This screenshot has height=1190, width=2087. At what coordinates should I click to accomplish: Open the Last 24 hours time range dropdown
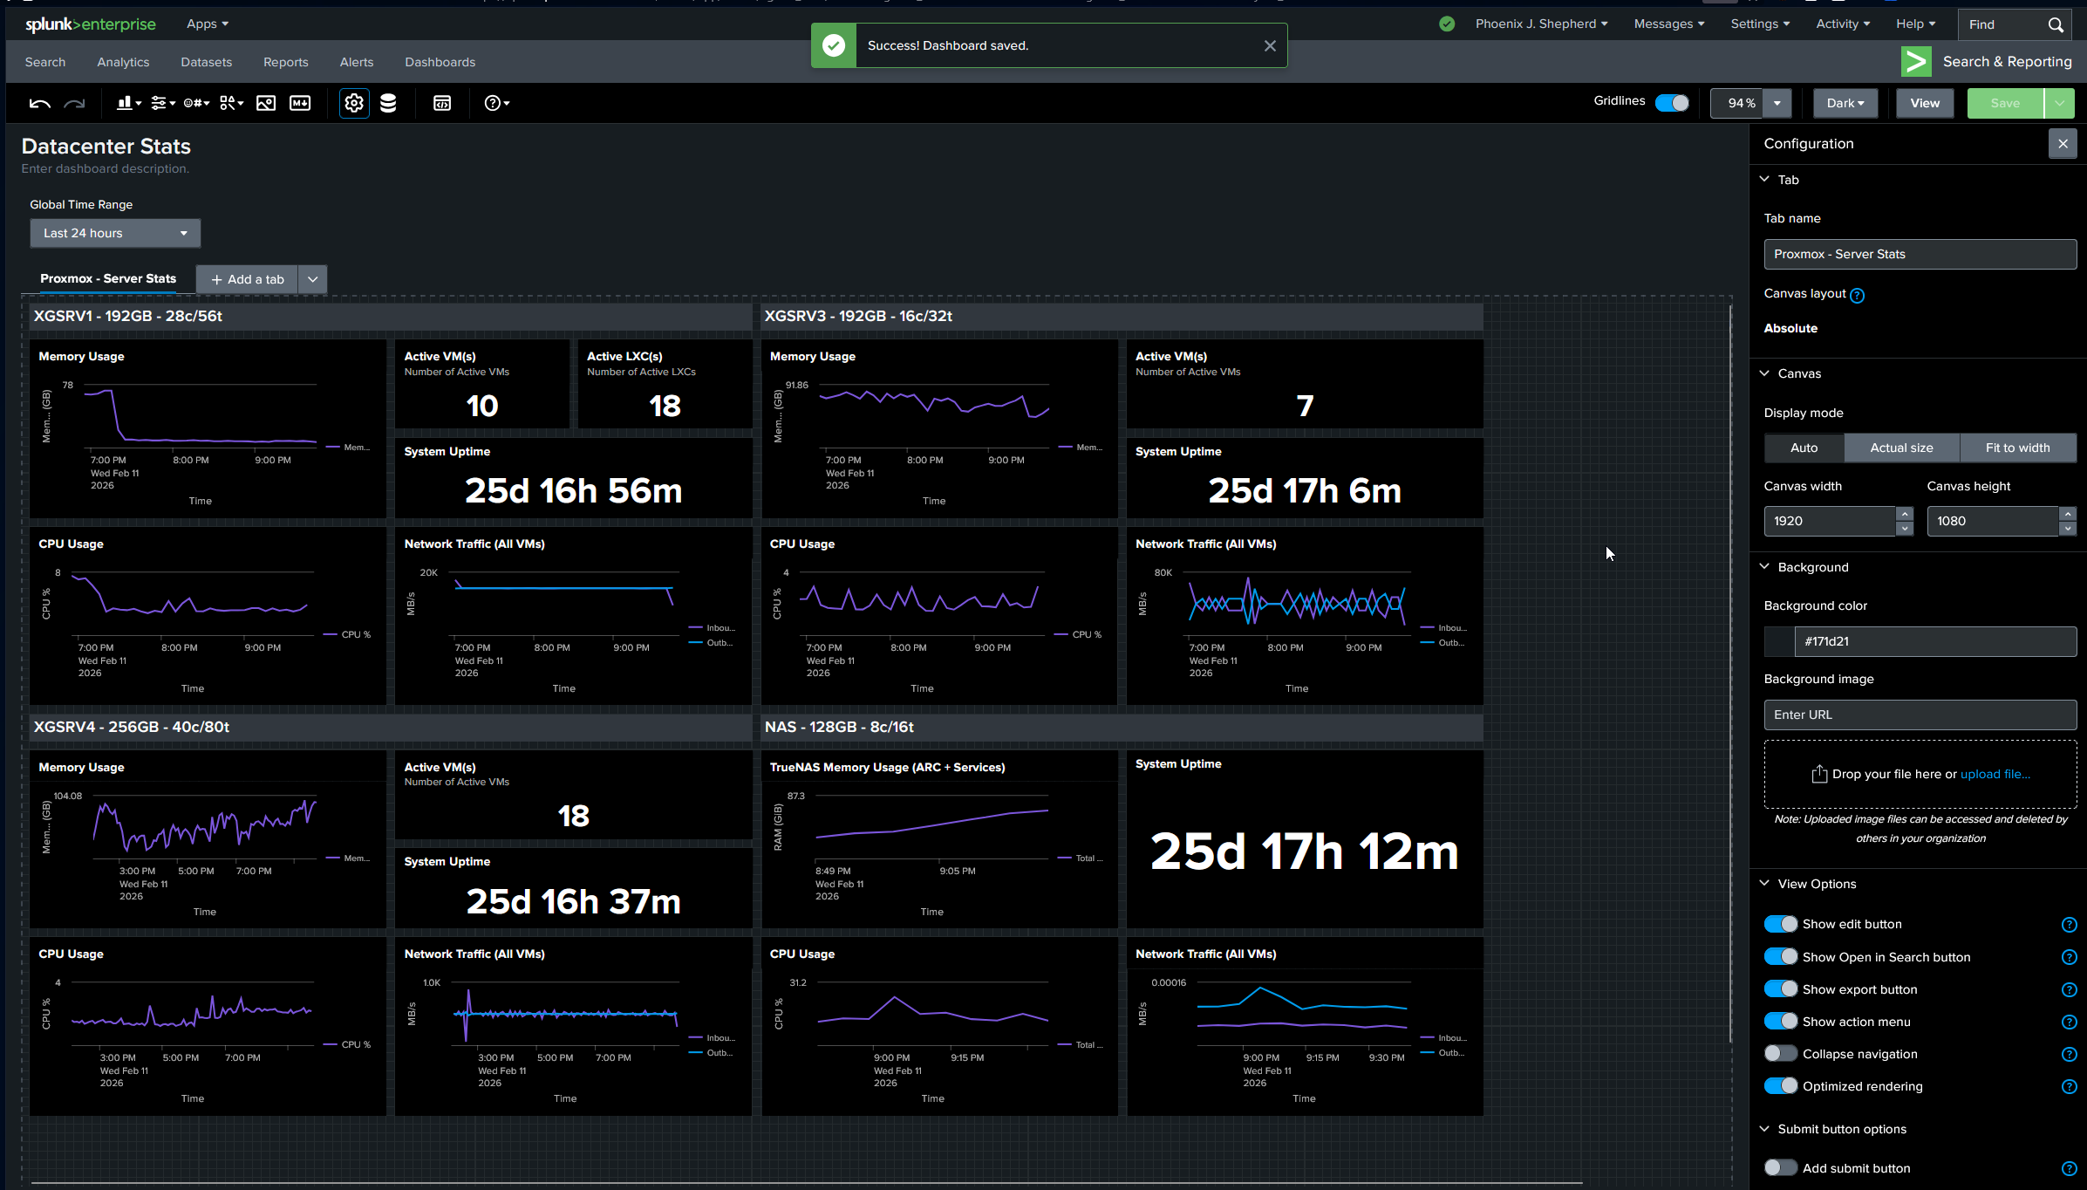115,233
